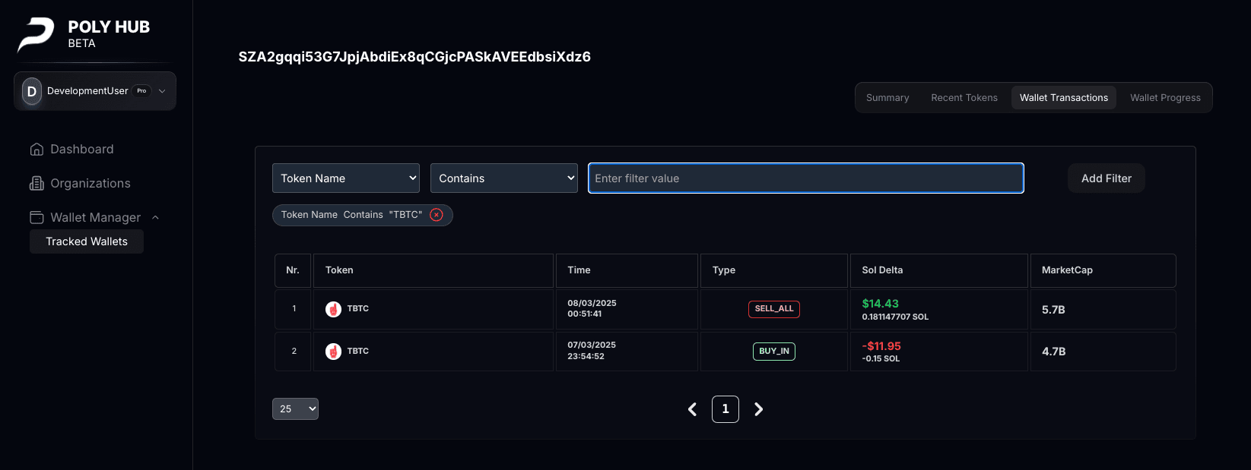The image size is (1251, 470).
Task: Click the -0.15 SOL amount
Action: click(881, 359)
